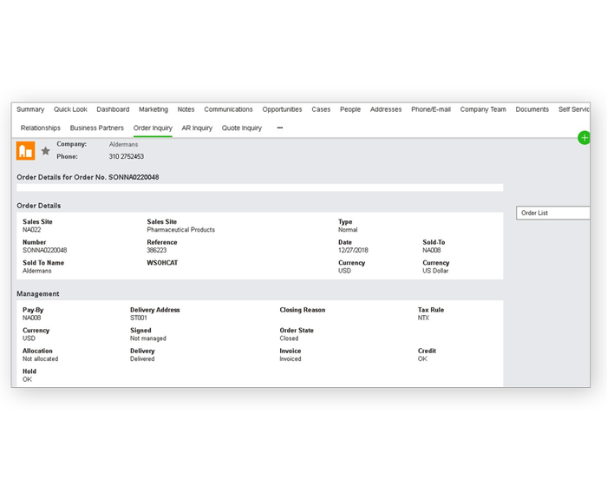Open the Order List dropdown
Screen dimensions: 607x486
(552, 213)
